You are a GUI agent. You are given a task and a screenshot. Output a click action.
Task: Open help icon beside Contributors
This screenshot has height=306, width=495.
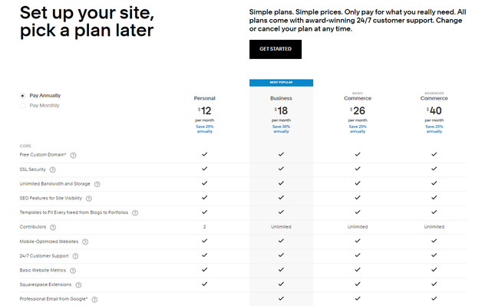click(x=53, y=228)
